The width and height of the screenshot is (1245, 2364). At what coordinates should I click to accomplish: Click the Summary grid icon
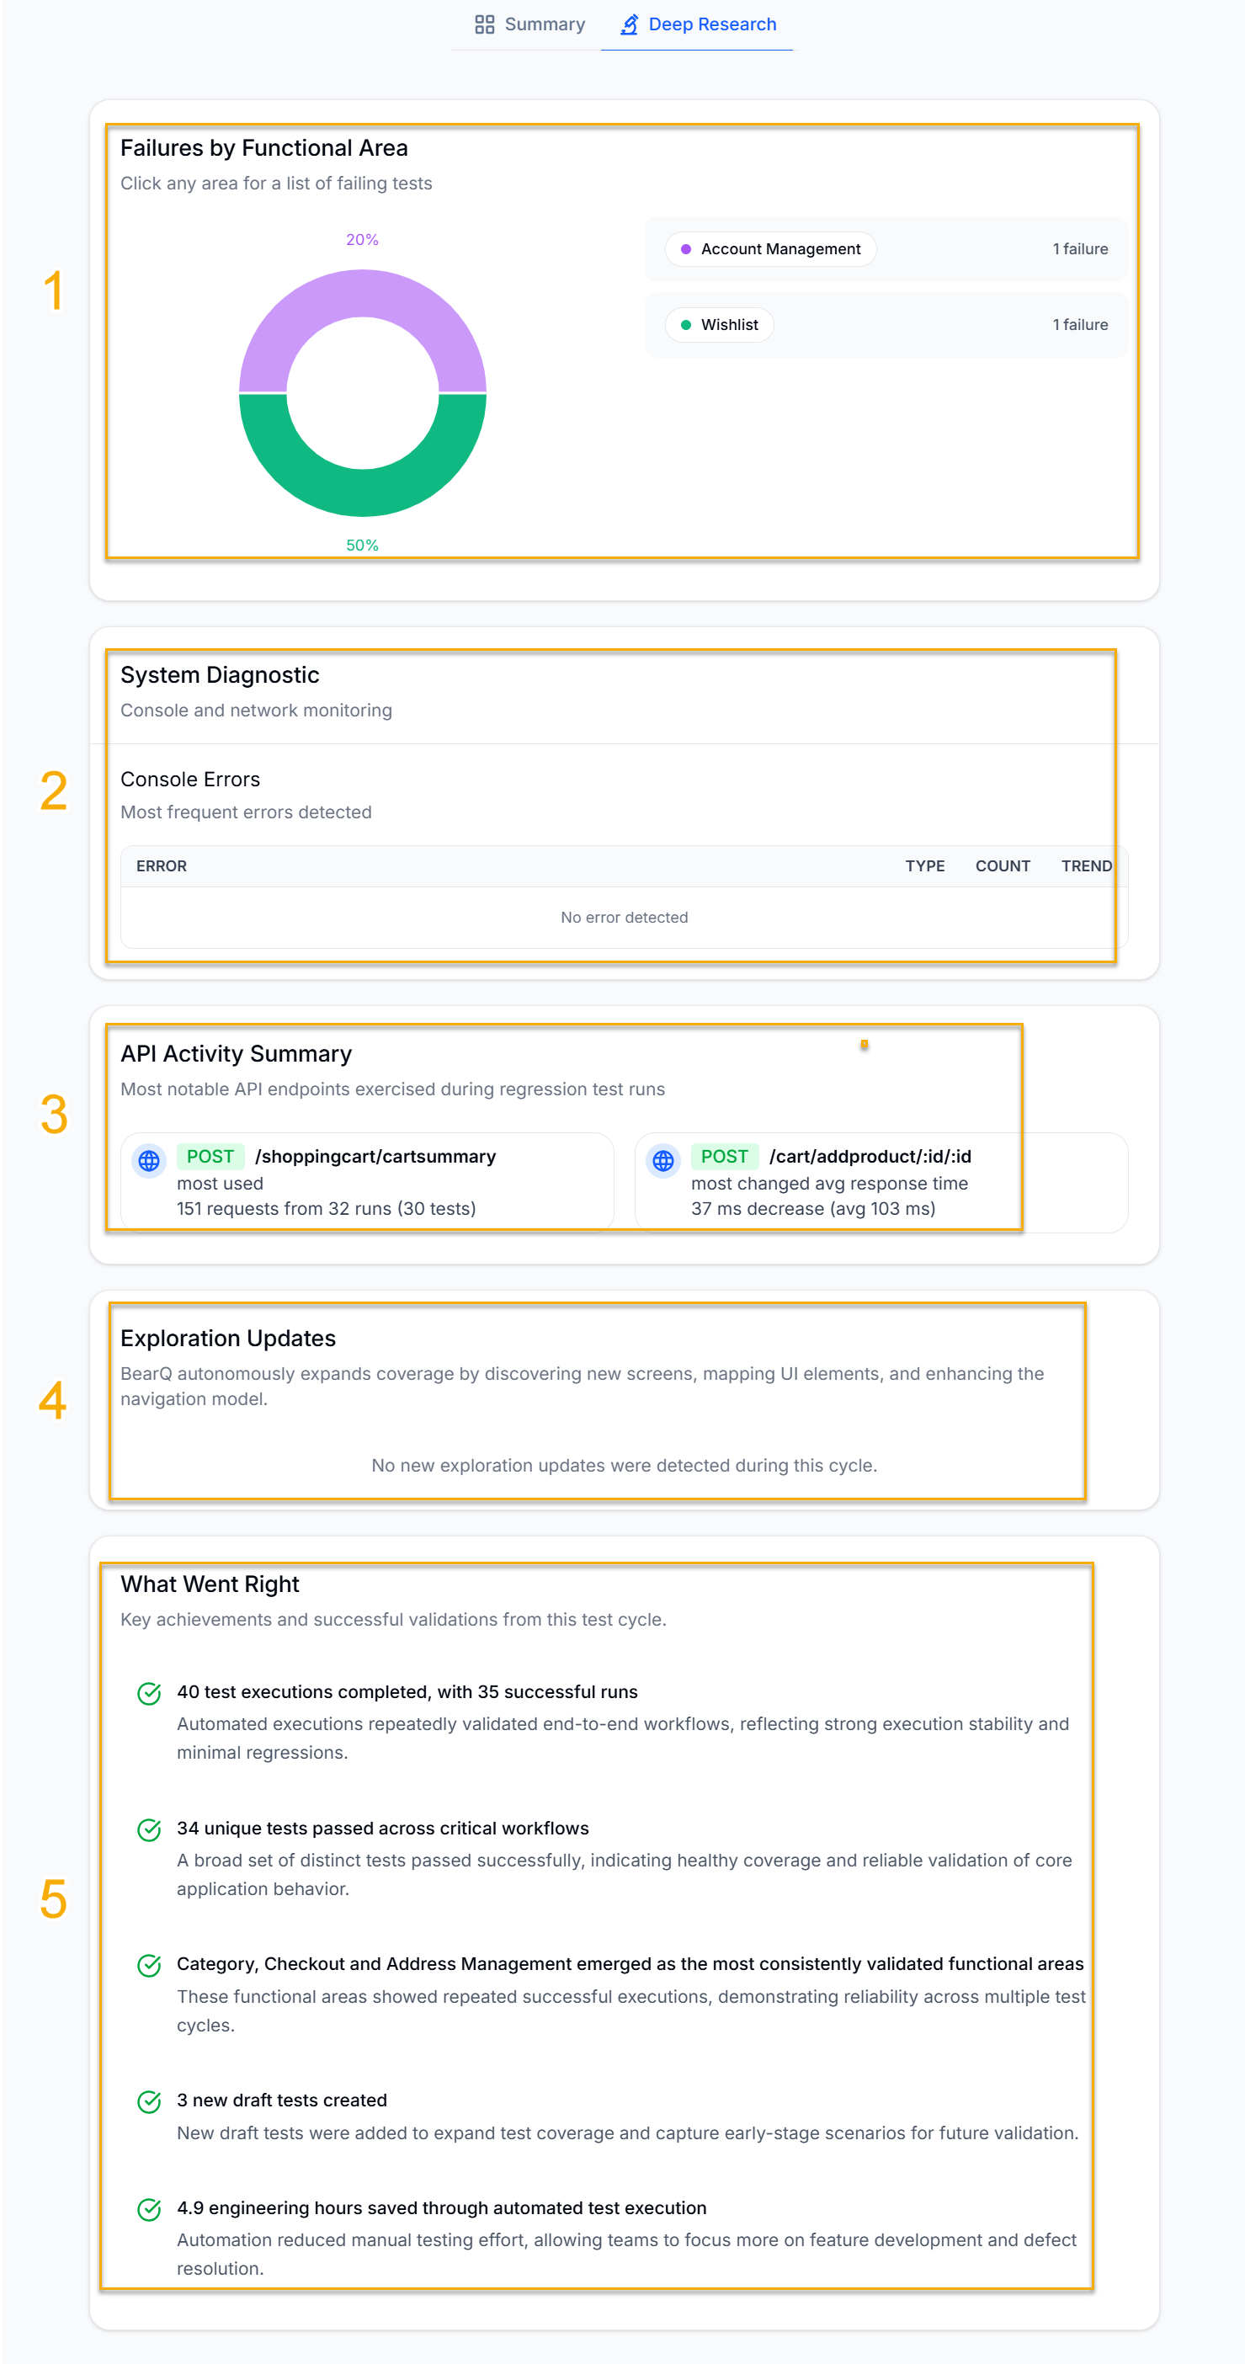tap(484, 24)
